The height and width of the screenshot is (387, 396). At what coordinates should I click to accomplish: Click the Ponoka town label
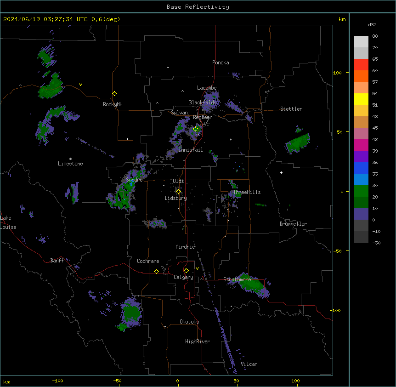221,63
